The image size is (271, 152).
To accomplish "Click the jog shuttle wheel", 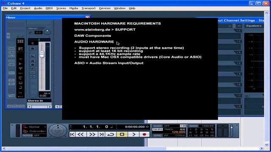I will point(58,130).
